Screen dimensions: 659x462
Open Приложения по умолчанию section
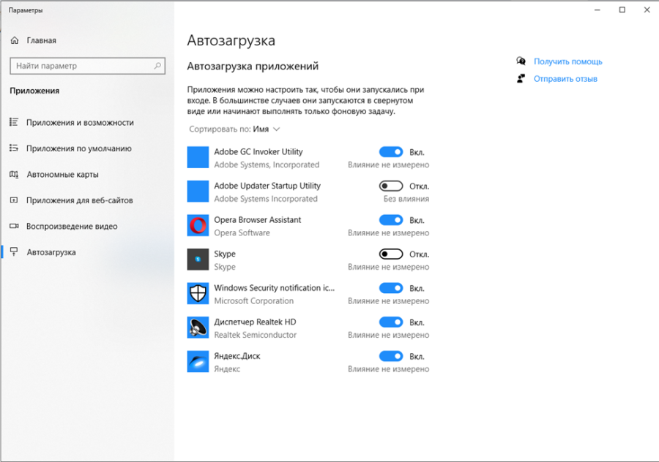79,148
